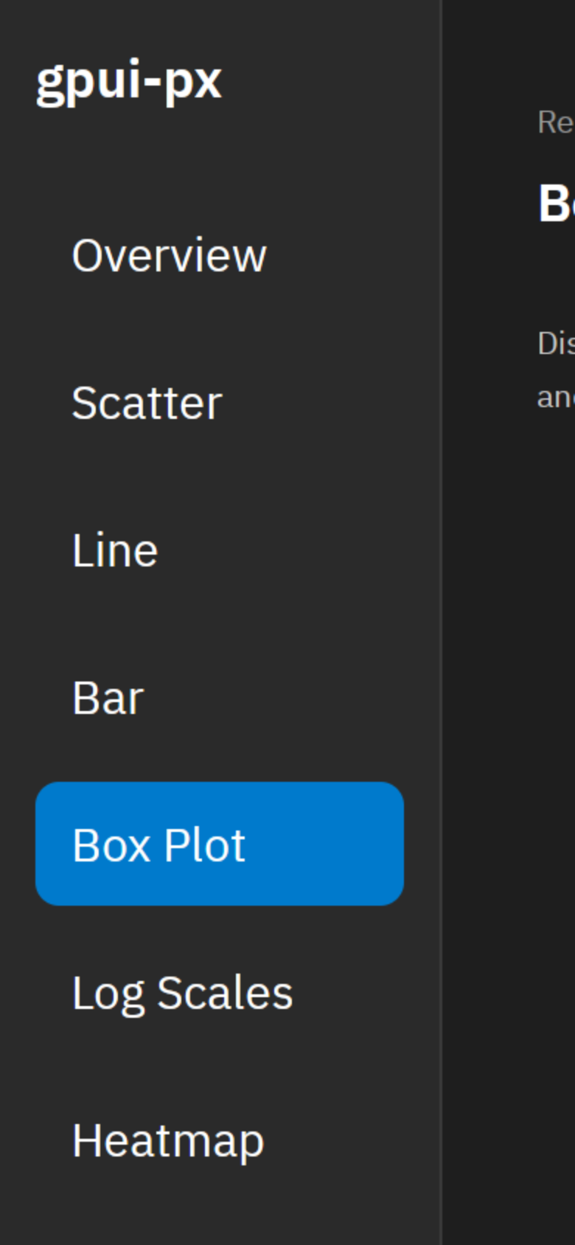Screen dimensions: 575x1245
Task: Pick the 'Heatmap' entry at the sidebar bottom
Action: click(x=168, y=1142)
